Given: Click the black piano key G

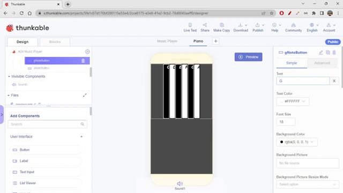Looking at the screenshot, I should [x=191, y=92].
